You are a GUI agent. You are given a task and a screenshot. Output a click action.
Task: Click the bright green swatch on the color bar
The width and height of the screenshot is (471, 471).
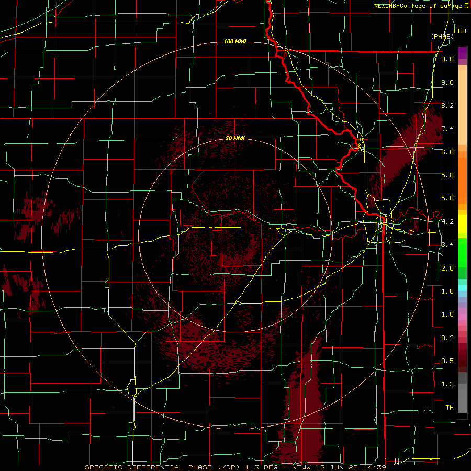pos(462,252)
